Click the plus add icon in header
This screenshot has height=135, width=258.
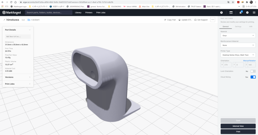[x=247, y=13]
